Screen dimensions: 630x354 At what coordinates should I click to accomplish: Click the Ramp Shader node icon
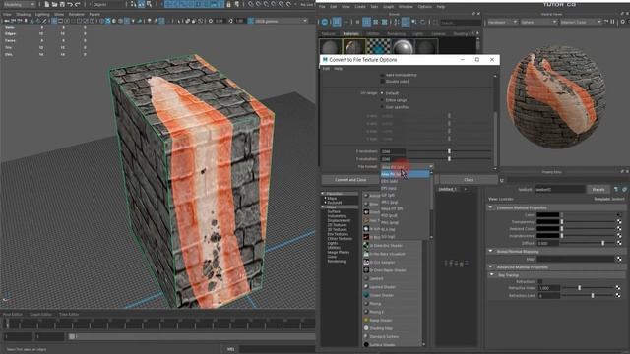(366, 320)
